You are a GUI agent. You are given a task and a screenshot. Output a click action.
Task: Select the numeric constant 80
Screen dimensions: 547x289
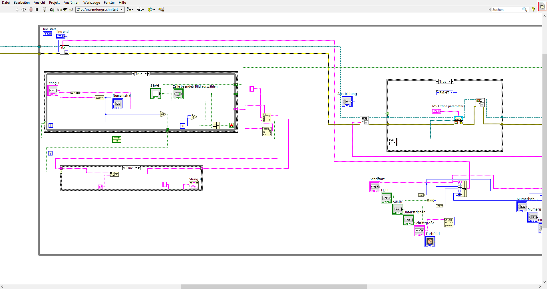point(182,126)
